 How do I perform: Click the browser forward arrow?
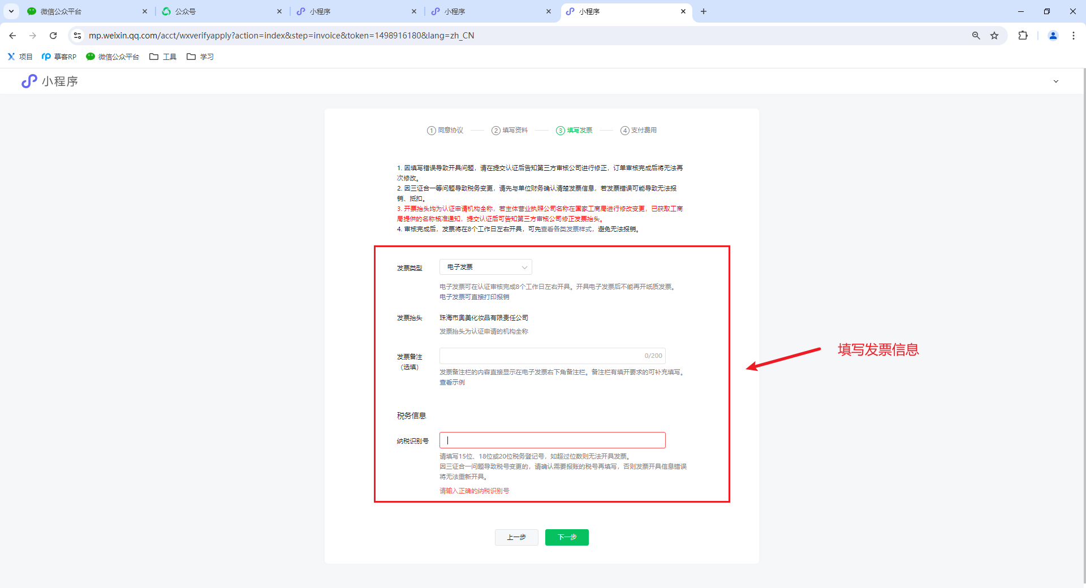pyautogui.click(x=33, y=36)
